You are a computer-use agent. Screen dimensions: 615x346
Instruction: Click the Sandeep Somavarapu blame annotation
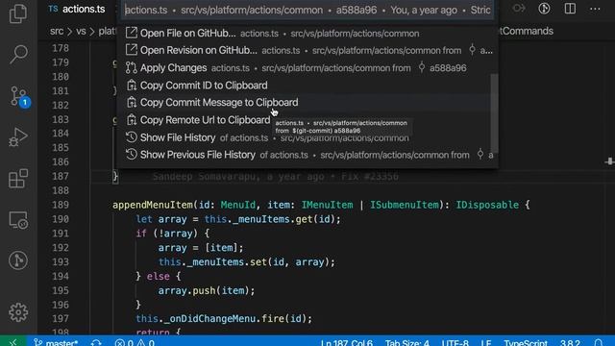(x=276, y=177)
